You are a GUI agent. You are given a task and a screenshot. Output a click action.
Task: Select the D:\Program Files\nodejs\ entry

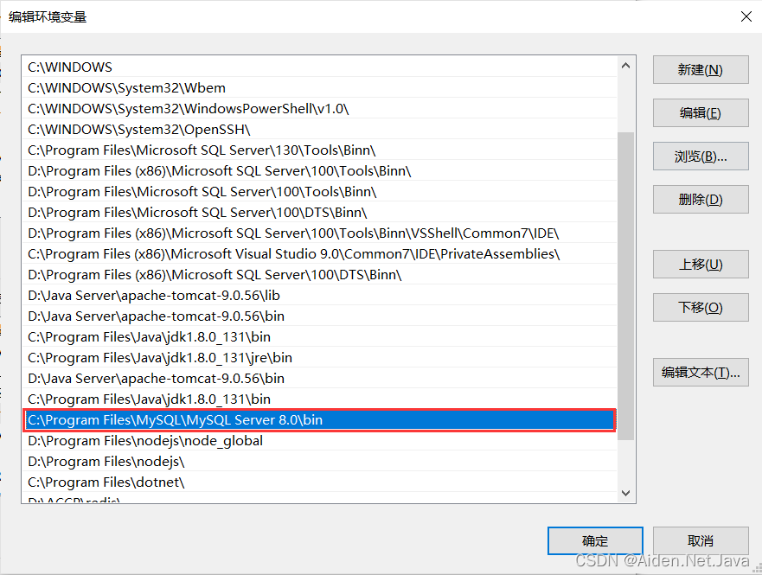click(319, 462)
